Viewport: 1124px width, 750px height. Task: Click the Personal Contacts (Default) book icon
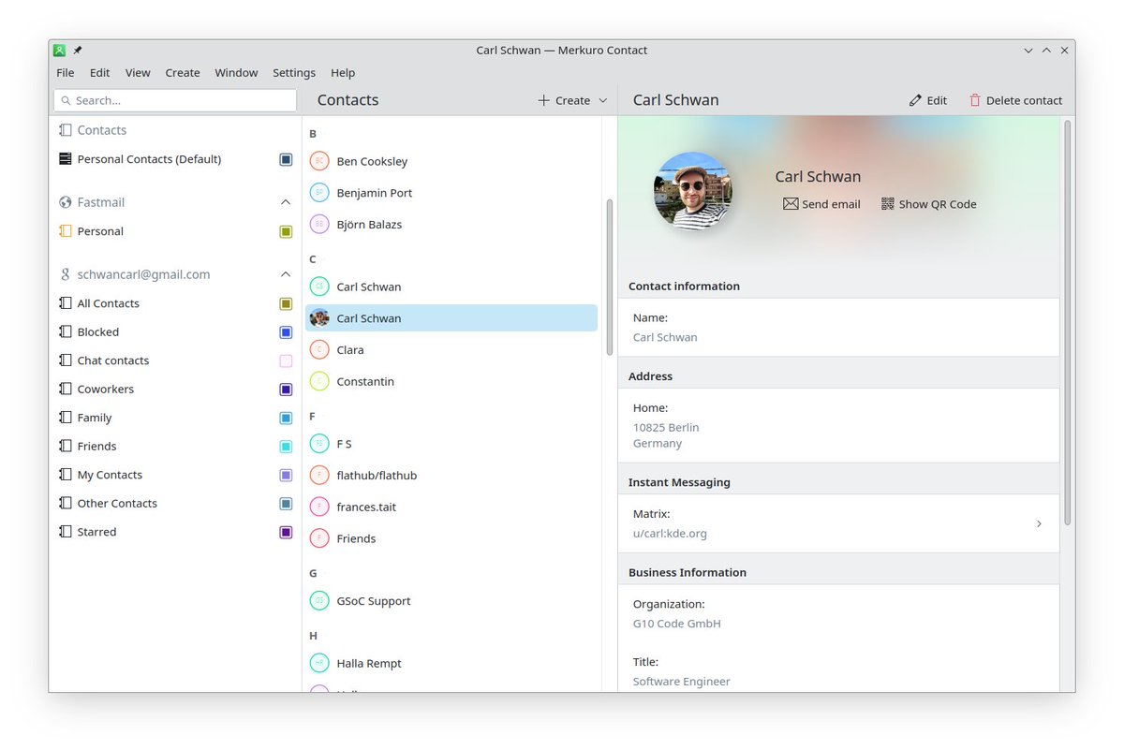65,159
